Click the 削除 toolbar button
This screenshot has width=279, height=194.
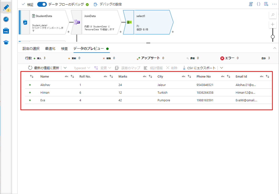tap(172, 68)
